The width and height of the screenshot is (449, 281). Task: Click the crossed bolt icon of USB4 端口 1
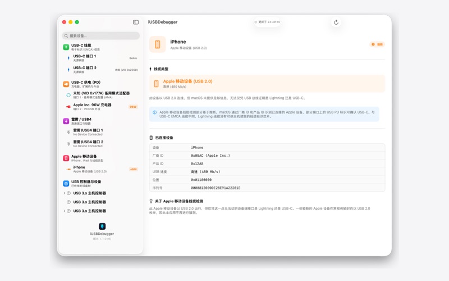[x=68, y=132]
